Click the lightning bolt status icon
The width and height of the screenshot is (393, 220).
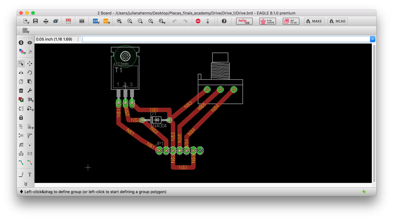(364, 192)
